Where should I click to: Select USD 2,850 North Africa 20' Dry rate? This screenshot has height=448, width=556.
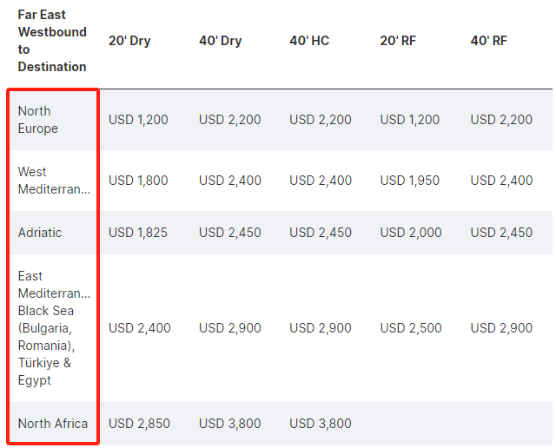tap(139, 424)
